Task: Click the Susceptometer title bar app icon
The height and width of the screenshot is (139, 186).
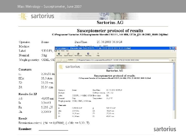Action: 56,48
